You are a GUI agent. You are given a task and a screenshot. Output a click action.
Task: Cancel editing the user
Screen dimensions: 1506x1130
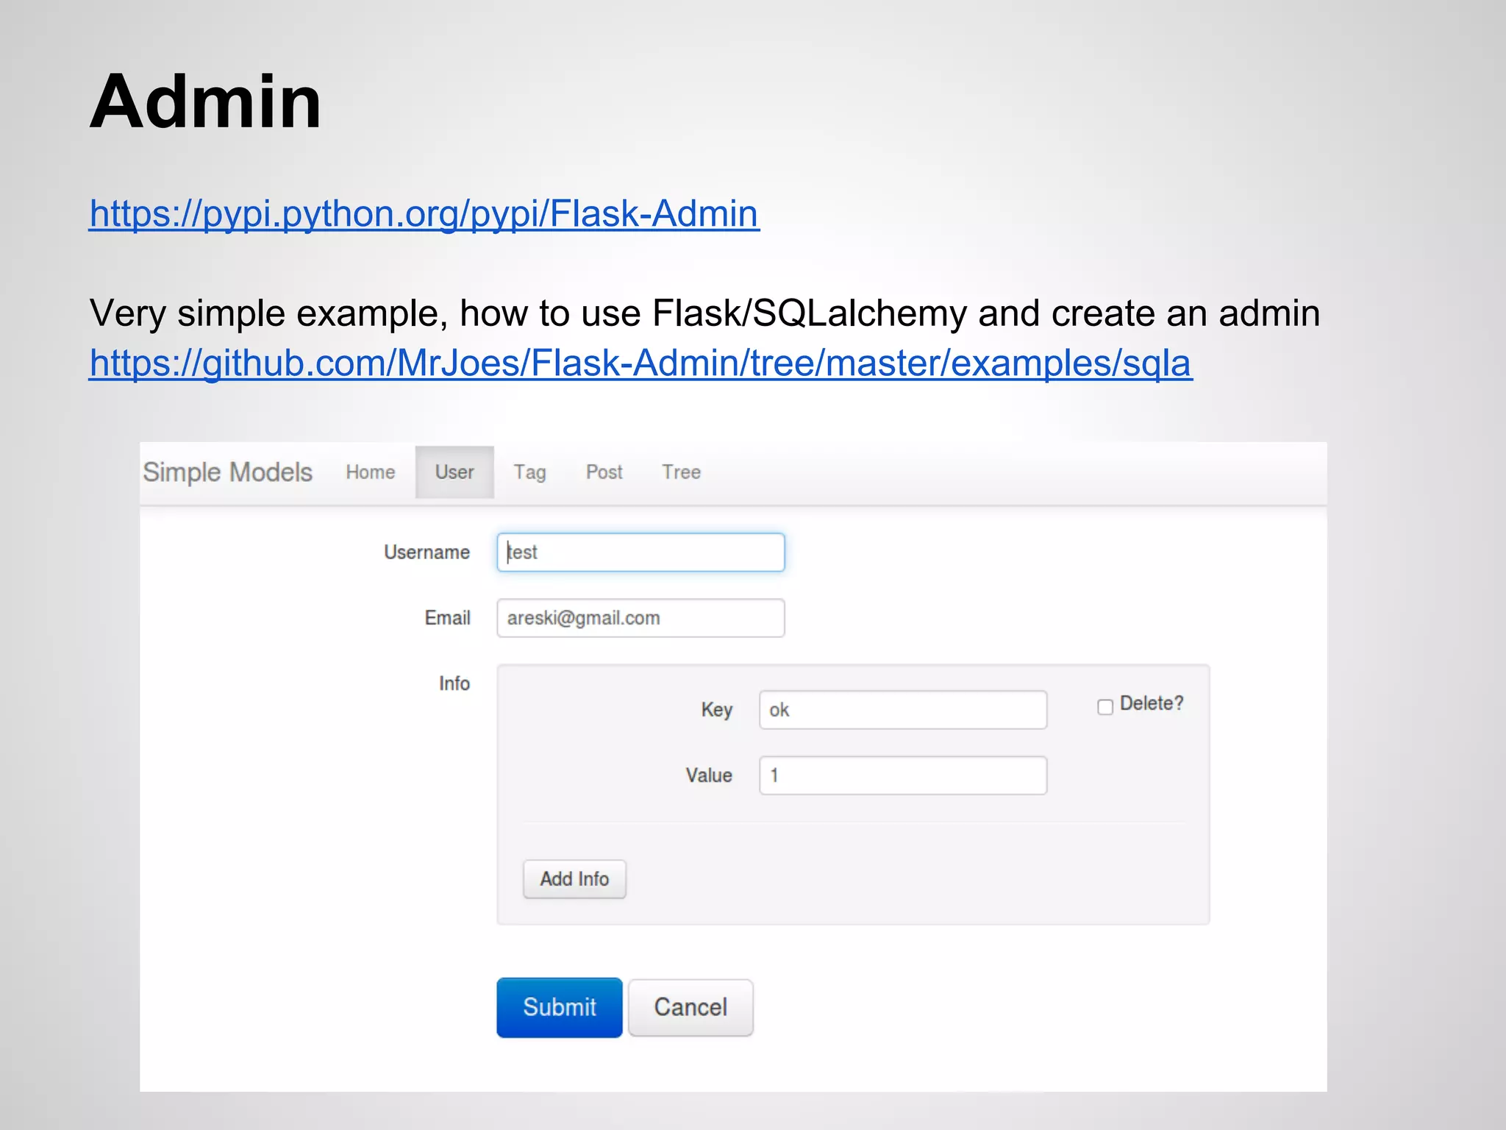[690, 1007]
